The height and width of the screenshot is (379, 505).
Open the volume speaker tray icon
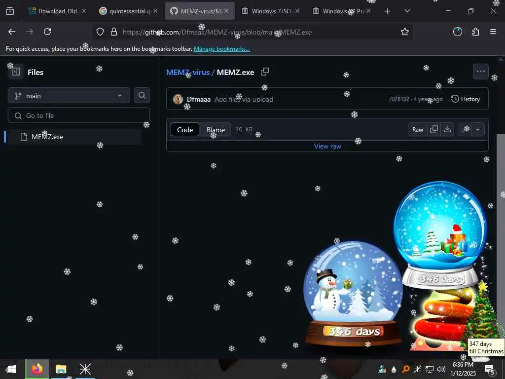click(441, 369)
